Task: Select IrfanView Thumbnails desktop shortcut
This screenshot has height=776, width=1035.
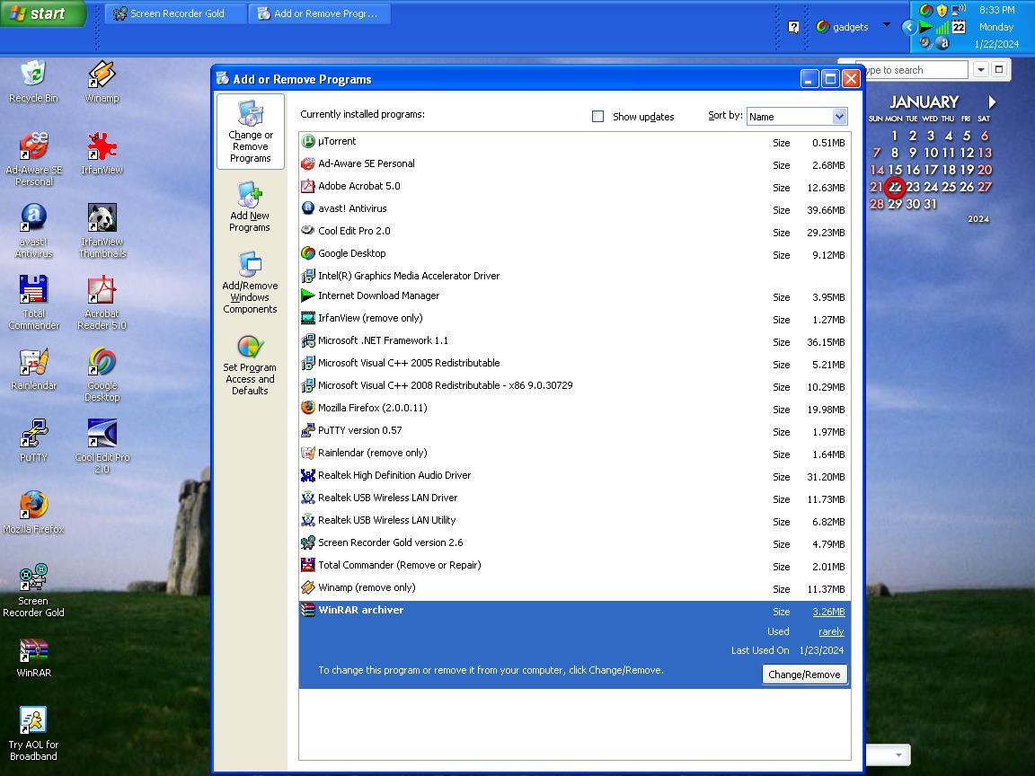Action: click(102, 230)
